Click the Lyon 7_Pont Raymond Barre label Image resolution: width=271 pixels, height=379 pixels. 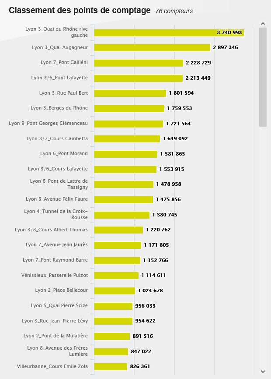(x=55, y=260)
